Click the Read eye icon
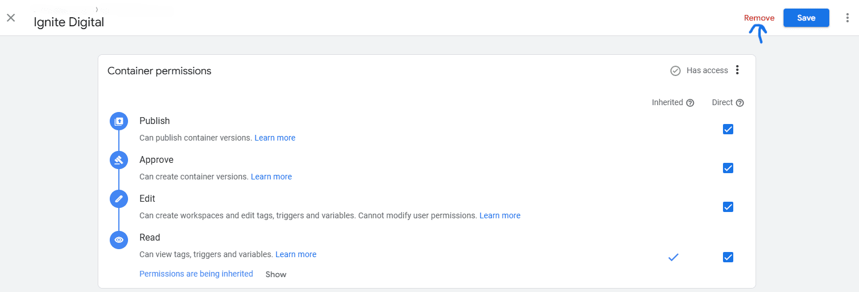This screenshot has width=859, height=292. (x=119, y=240)
